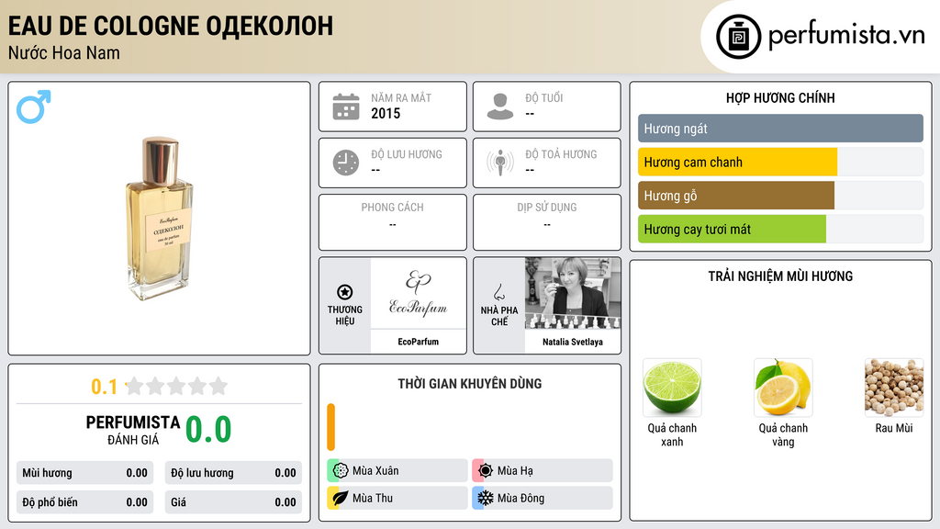
Task: Click the title Eau de Cologne Одеколон
Action: (170, 26)
